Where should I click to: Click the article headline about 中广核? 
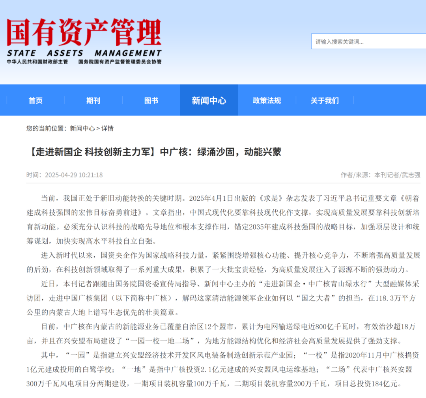154,152
